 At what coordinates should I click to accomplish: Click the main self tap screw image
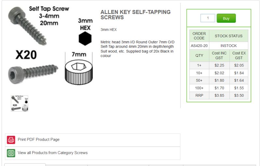50,46
